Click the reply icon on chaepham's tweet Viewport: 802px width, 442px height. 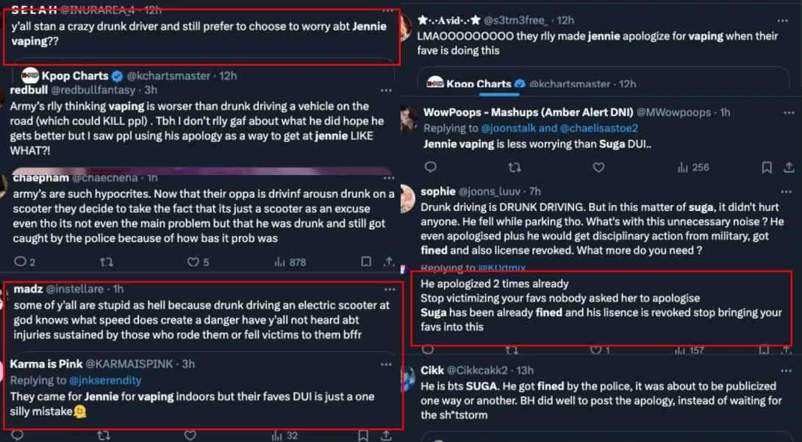point(20,262)
